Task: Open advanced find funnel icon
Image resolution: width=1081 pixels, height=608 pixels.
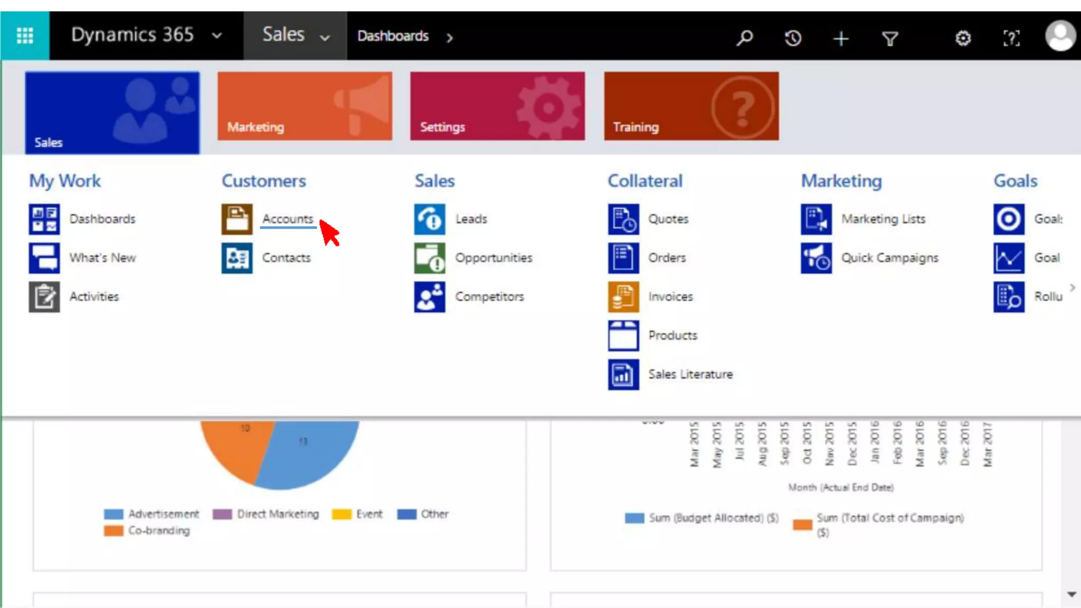Action: 890,38
